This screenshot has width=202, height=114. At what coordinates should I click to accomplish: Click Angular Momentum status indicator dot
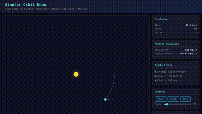[156, 76]
